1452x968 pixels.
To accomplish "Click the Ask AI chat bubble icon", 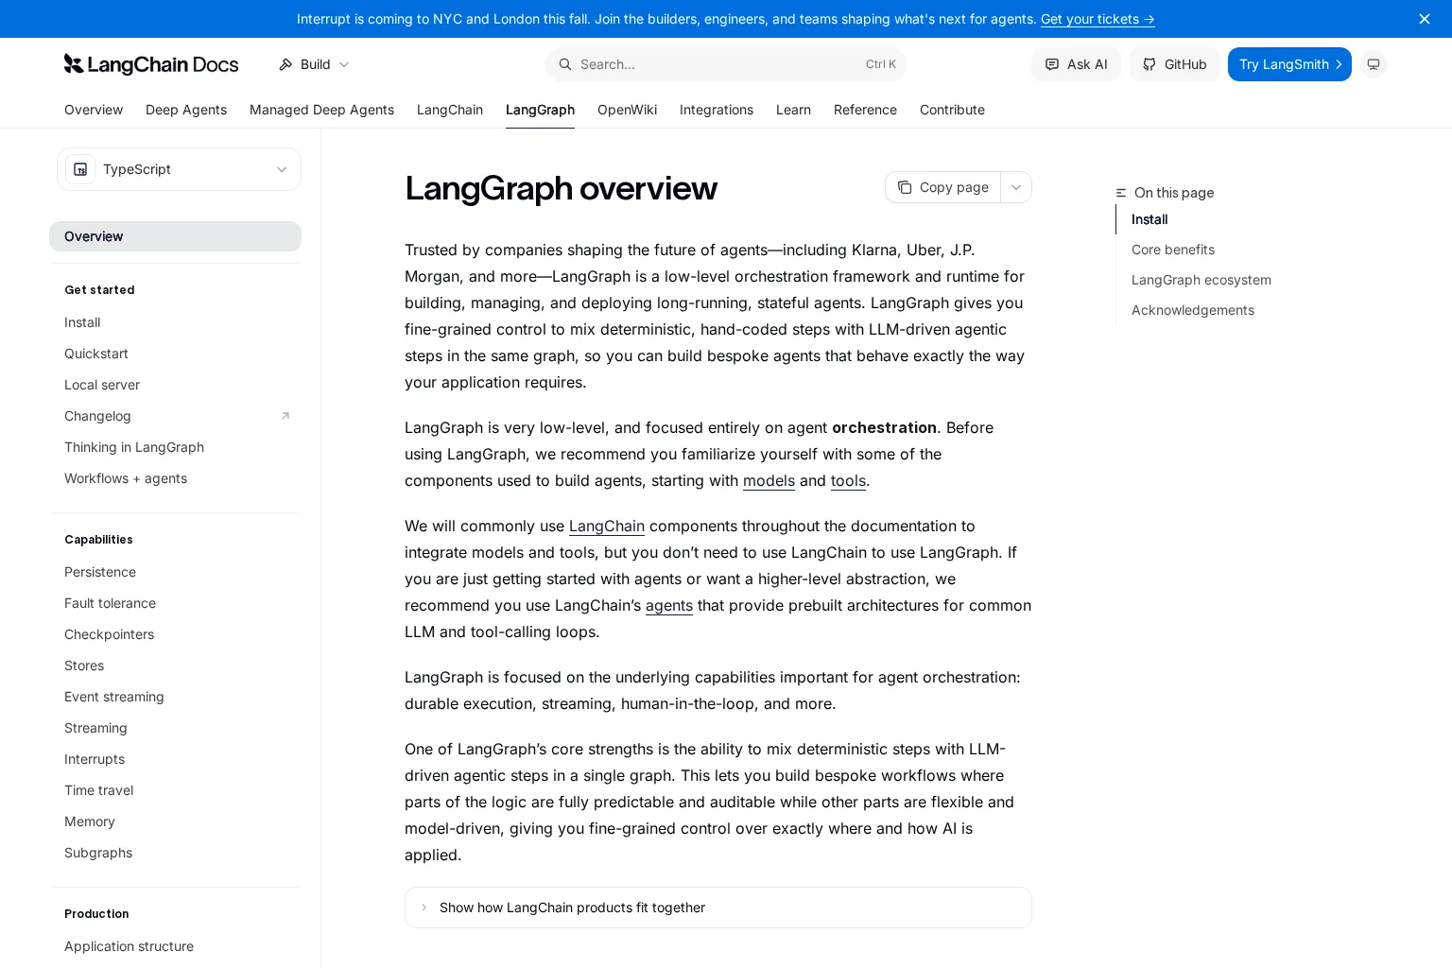I will [x=1052, y=64].
